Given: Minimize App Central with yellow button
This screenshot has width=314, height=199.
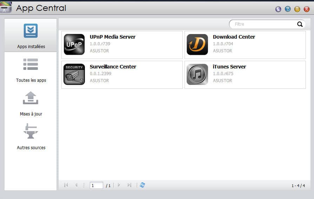Looking at the screenshot, I should point(297,9).
